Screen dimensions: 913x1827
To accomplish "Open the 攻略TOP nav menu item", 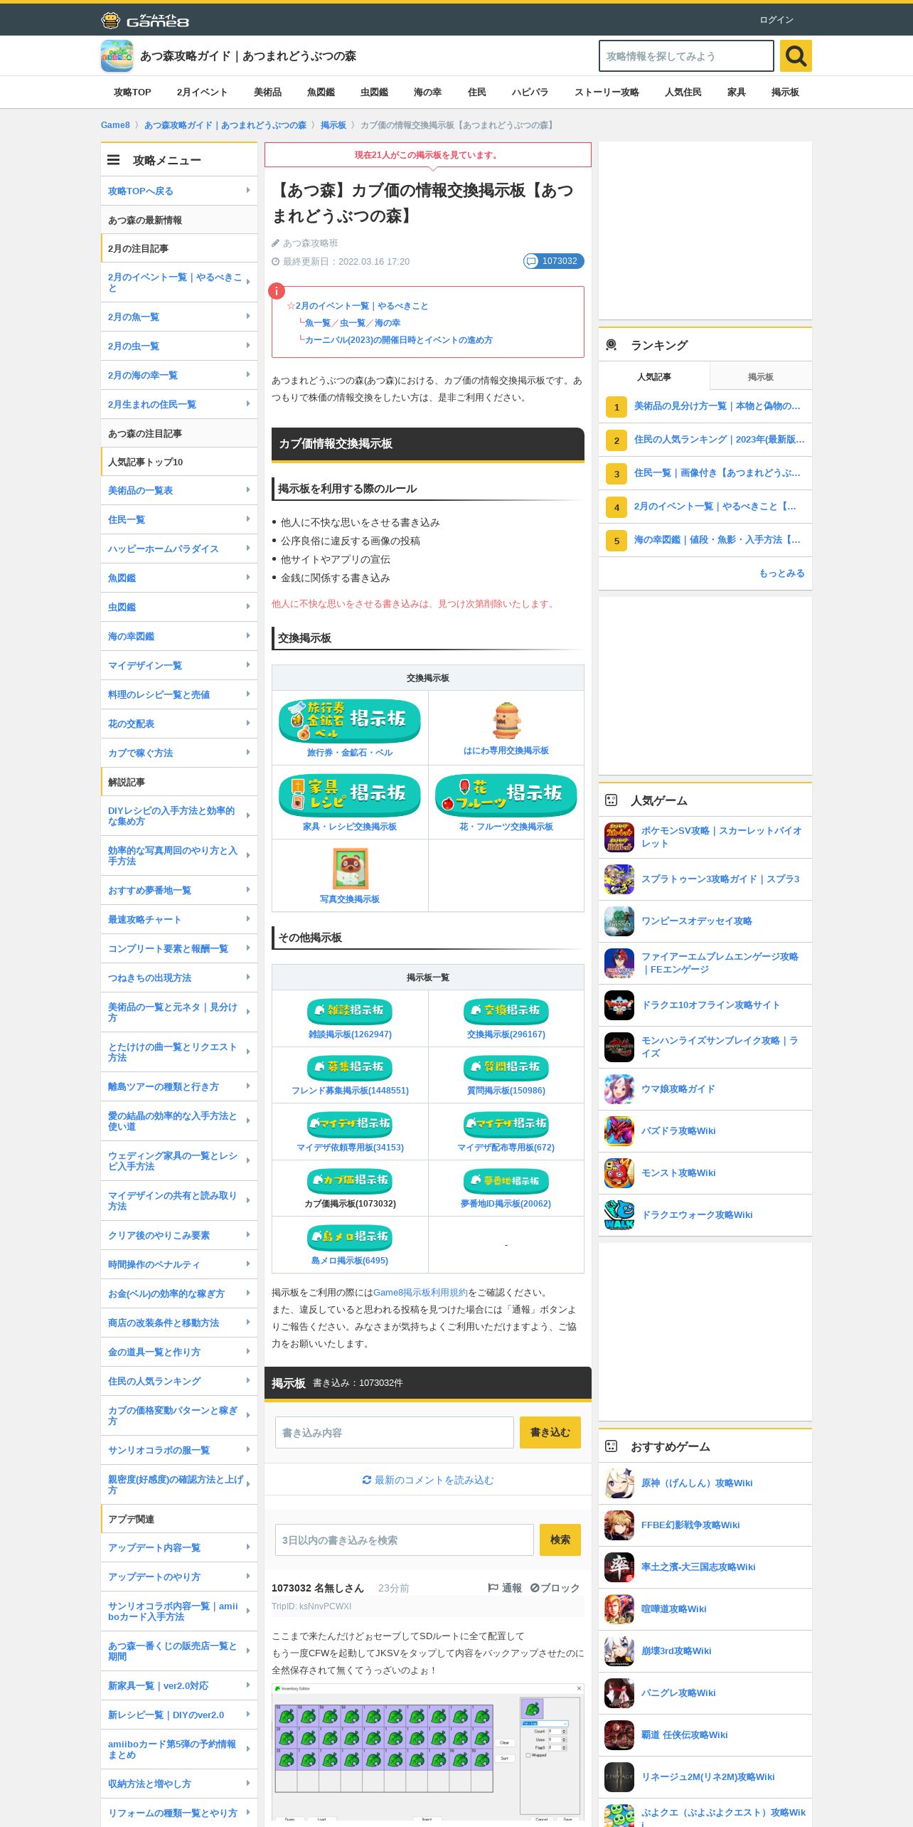I will [x=132, y=92].
